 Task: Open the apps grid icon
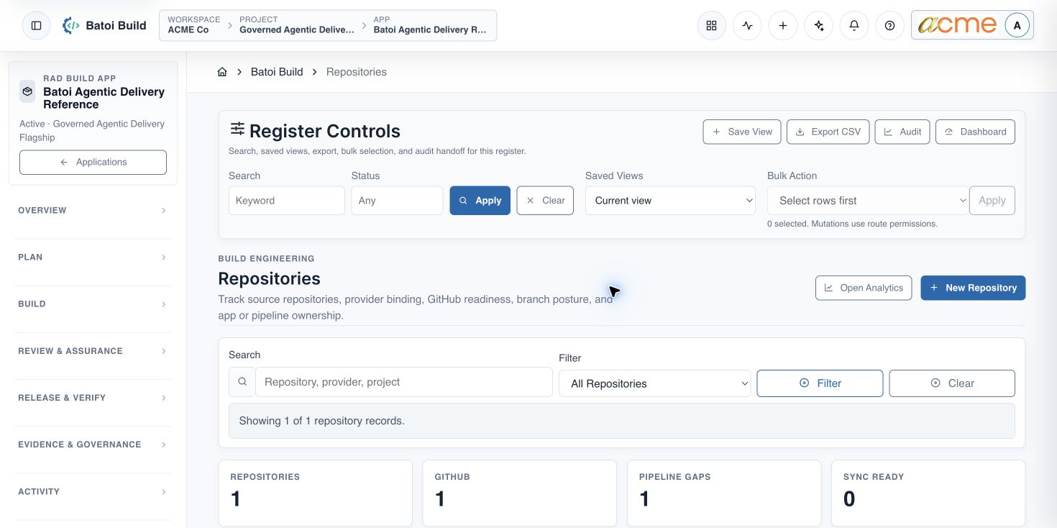pyautogui.click(x=711, y=25)
